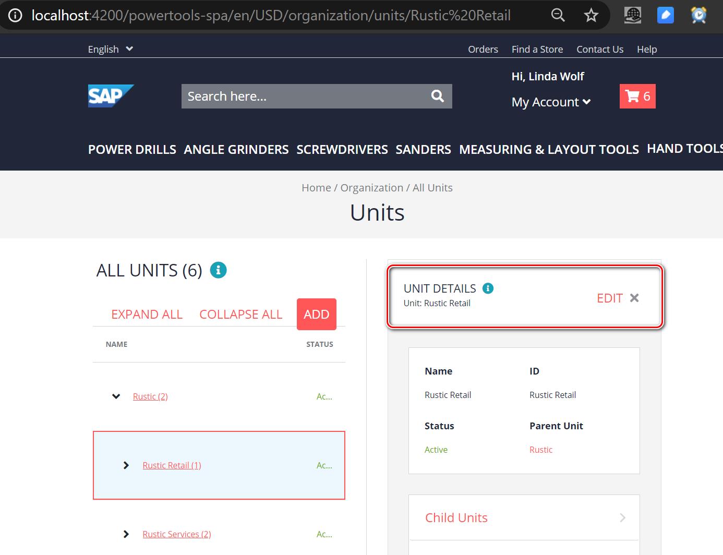Open the My Account dropdown
The height and width of the screenshot is (555, 723).
(551, 102)
